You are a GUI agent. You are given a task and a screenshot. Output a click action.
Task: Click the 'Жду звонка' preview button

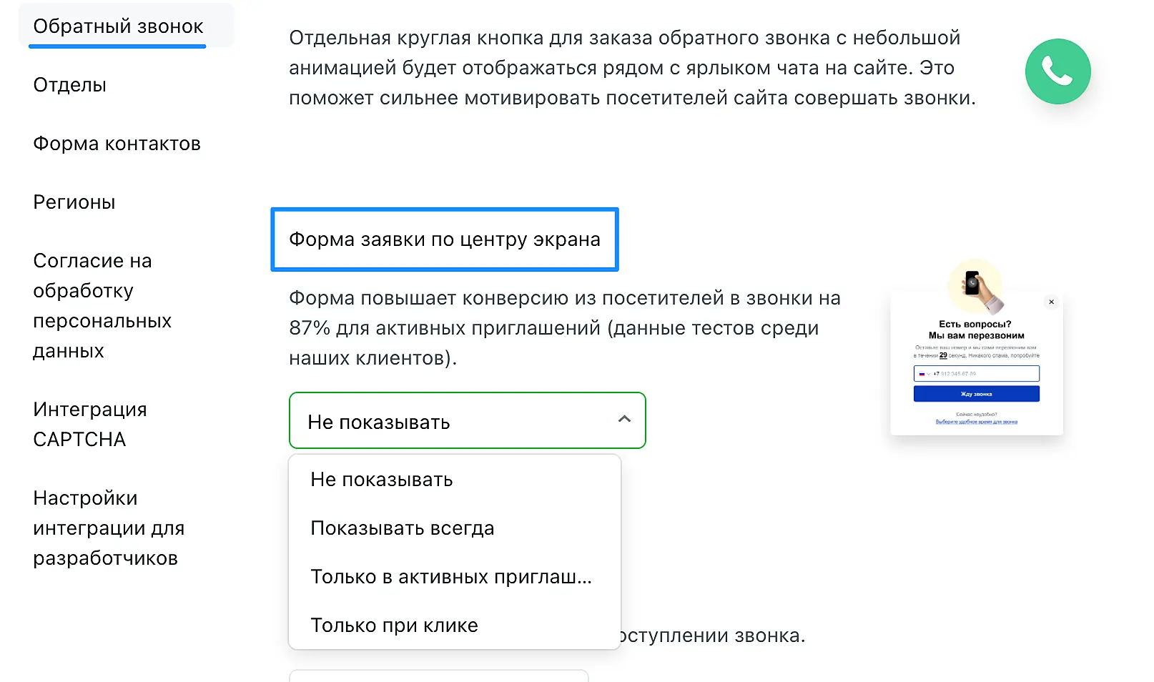click(x=976, y=394)
